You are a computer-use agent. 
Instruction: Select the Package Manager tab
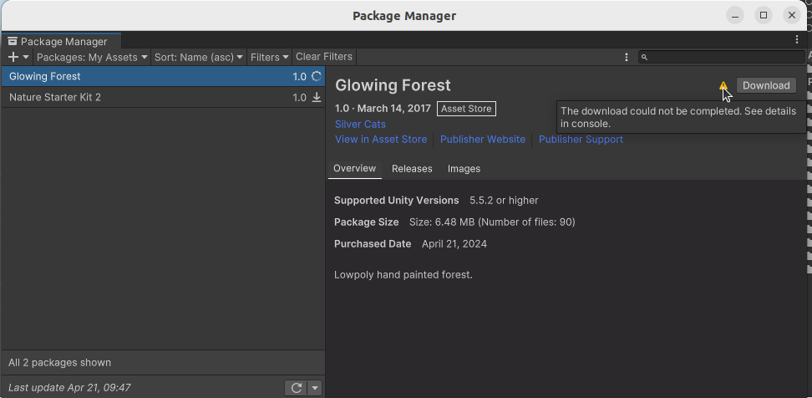tap(61, 42)
